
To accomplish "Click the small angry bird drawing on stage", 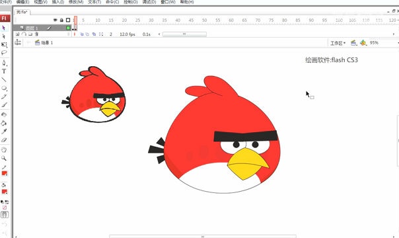I will (x=94, y=95).
